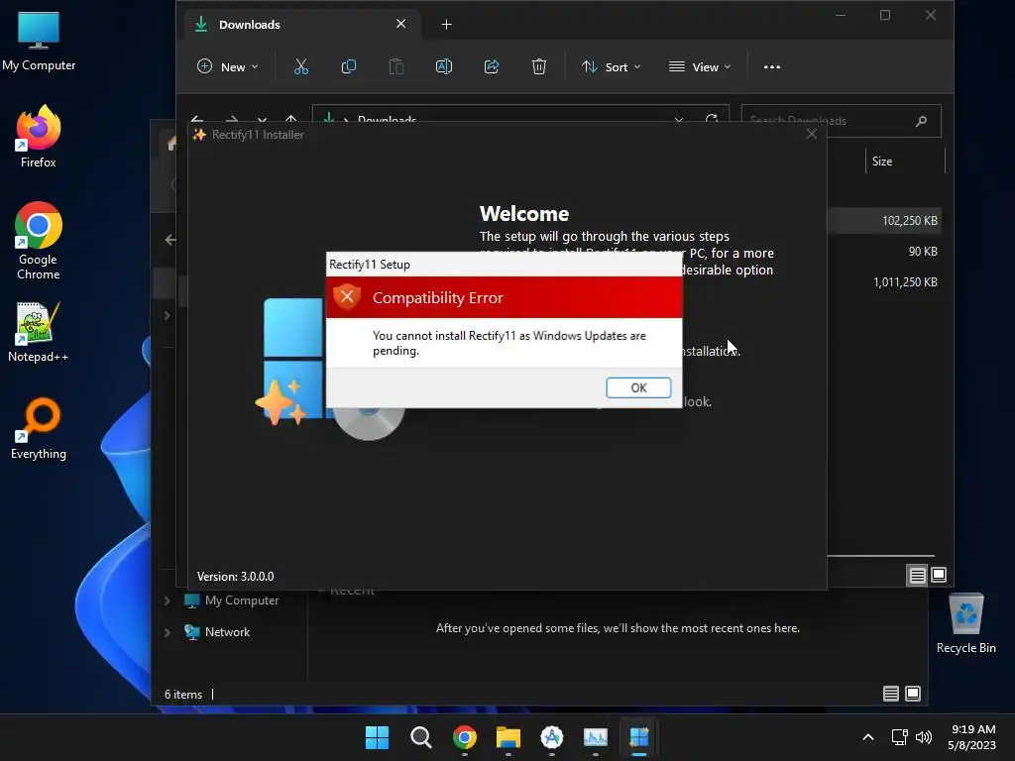Click the Rename icon in toolbar
Image resolution: width=1015 pixels, height=761 pixels.
444,66
